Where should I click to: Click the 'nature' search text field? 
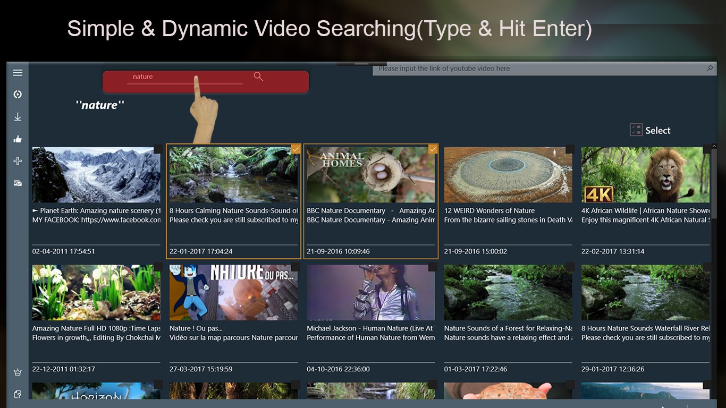click(x=184, y=77)
